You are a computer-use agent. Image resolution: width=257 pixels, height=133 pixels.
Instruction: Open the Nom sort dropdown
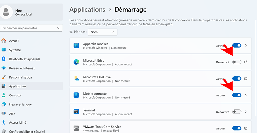tap(102, 32)
